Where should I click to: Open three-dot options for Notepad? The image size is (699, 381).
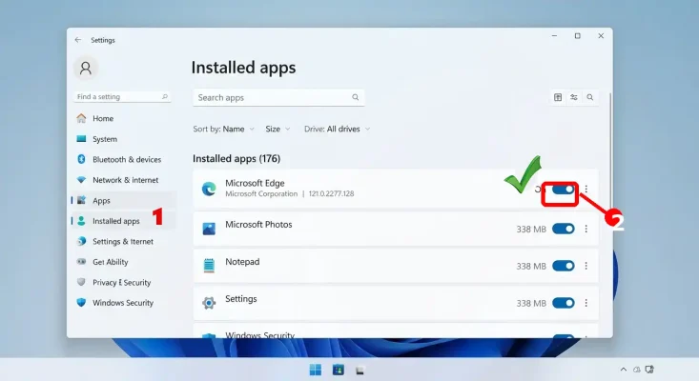coord(586,266)
